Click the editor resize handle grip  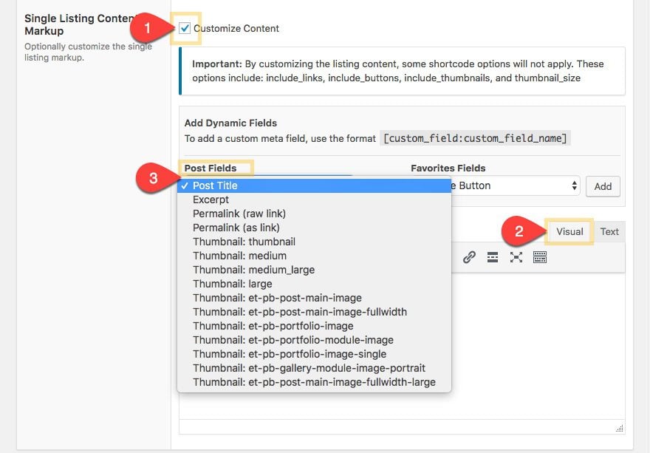pos(619,429)
